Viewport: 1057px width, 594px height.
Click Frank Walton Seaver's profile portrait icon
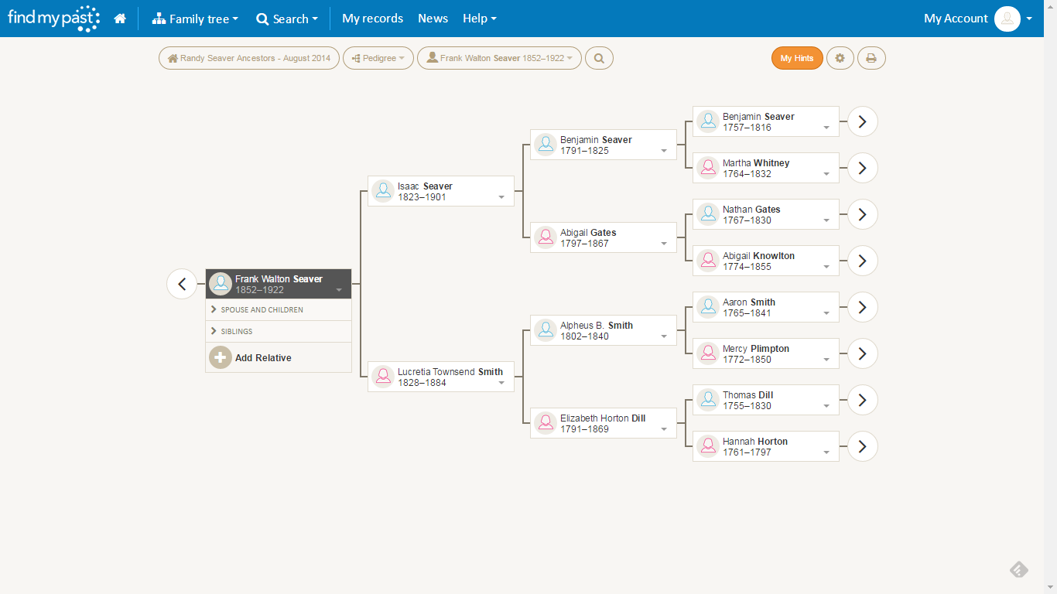point(221,283)
